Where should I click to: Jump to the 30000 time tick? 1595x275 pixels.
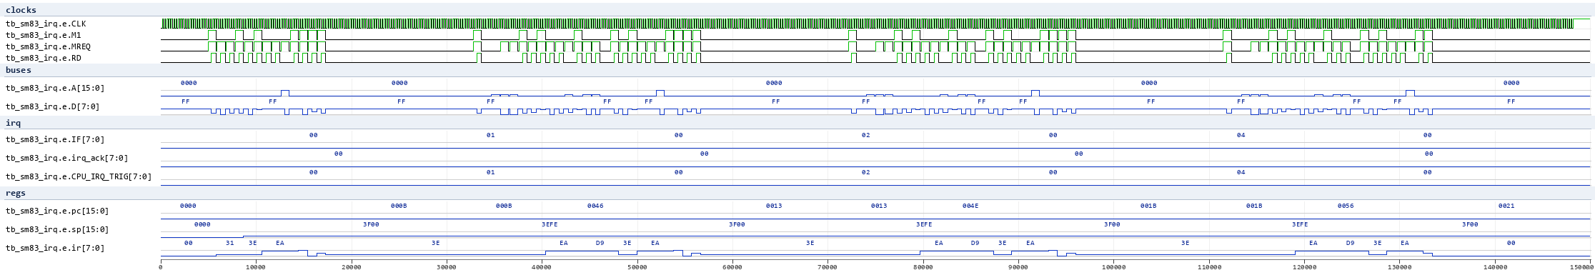[447, 268]
